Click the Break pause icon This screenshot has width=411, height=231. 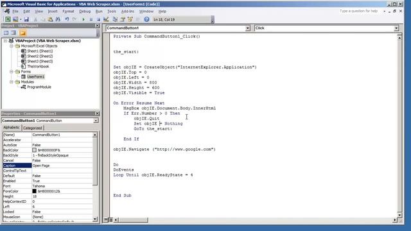pyautogui.click(x=91, y=19)
